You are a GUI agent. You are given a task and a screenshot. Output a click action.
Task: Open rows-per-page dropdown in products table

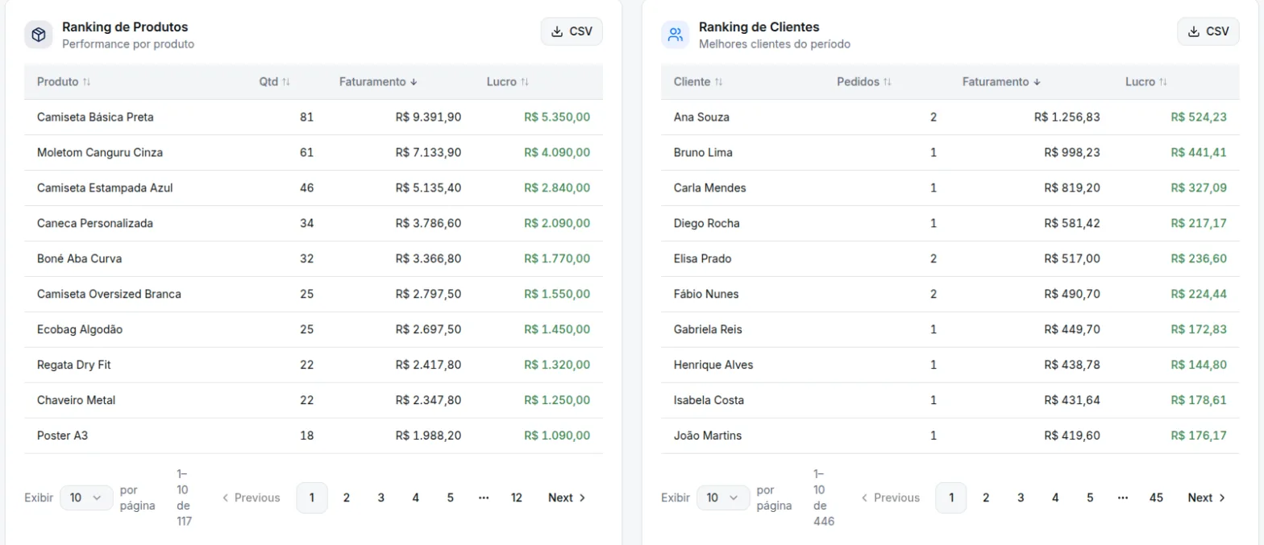pos(86,498)
